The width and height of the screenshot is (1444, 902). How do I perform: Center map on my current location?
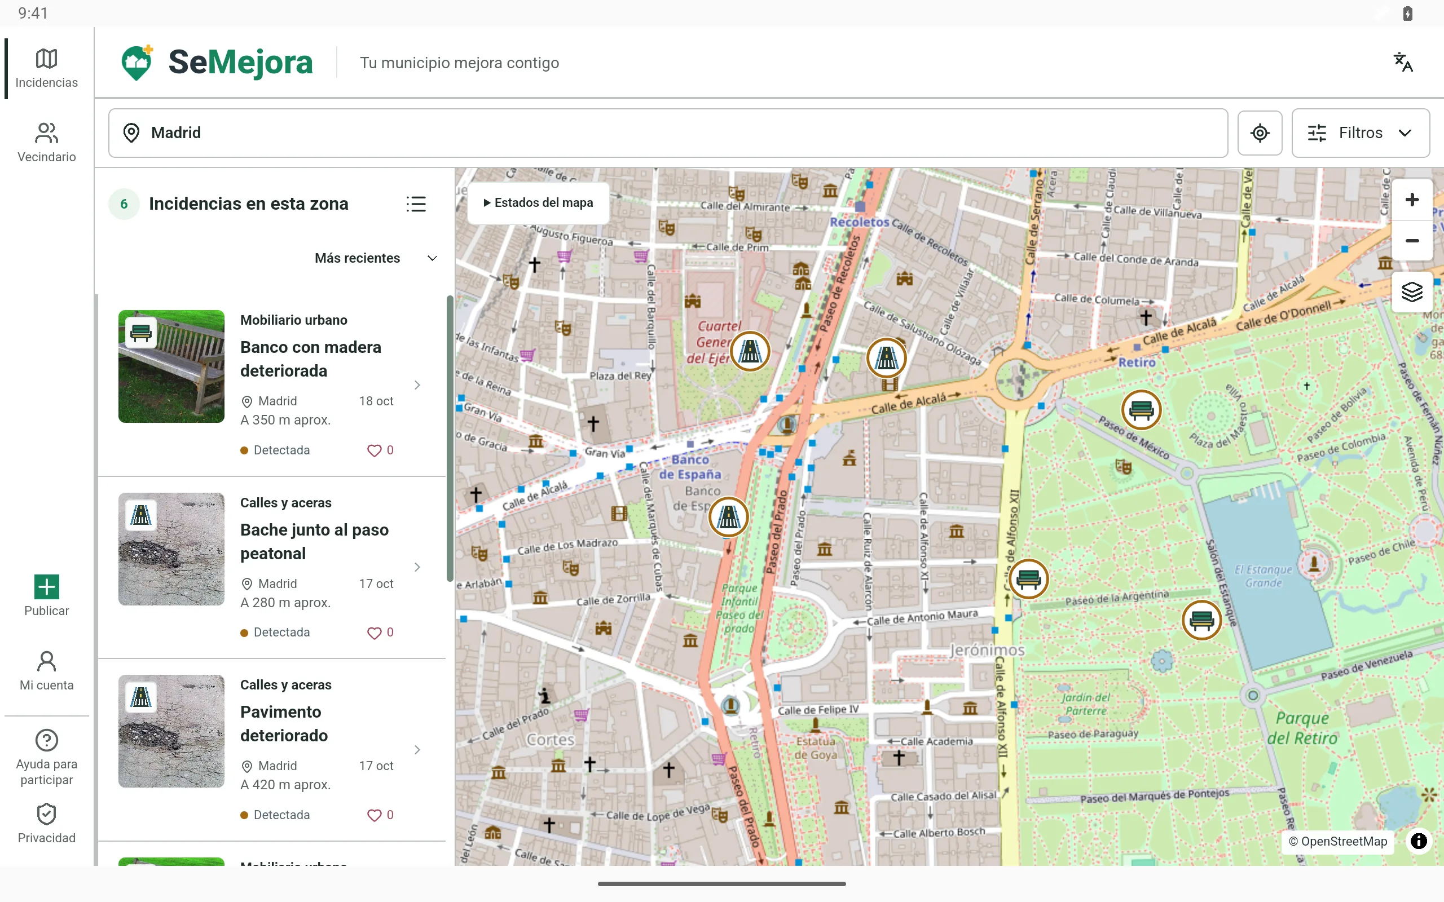pyautogui.click(x=1260, y=132)
